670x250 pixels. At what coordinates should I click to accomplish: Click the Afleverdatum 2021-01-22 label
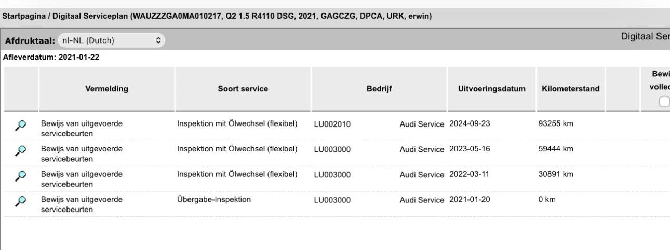(x=51, y=58)
